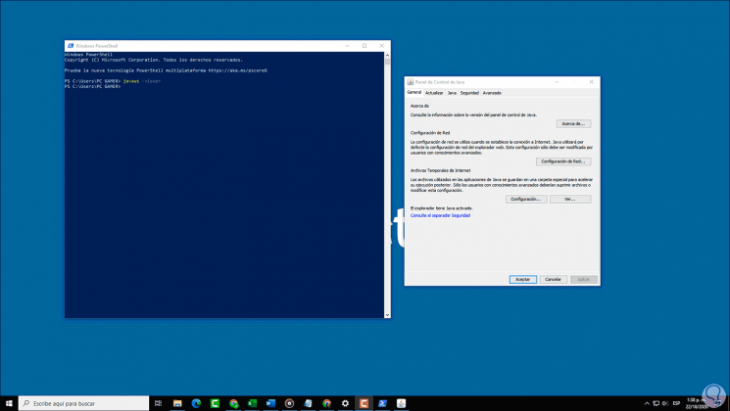Open the Windows Start menu
The image size is (730, 411).
tap(9, 403)
